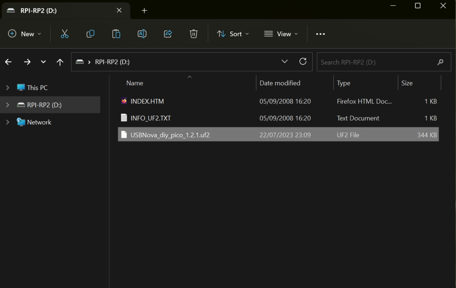Click the Firefox HTML Doc... type cell
Image resolution: width=456 pixels, height=288 pixels.
tap(364, 101)
